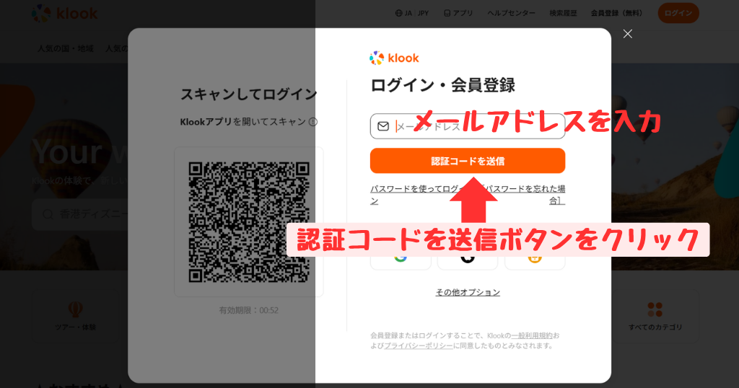Viewport: 739px width, 388px height.
Task: Click the info icon next to Klookアプリを開いてスキャン
Action: [313, 122]
